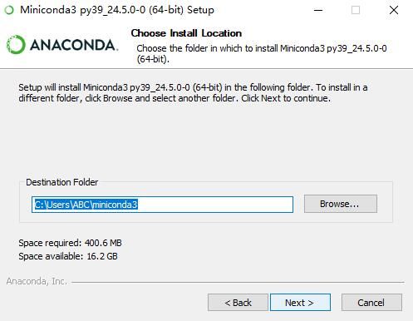Click the Destination Folder group label
Screen dimensions: 413x321
(62, 182)
